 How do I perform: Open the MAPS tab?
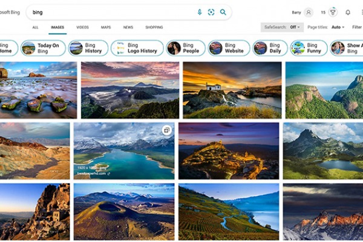click(x=106, y=27)
